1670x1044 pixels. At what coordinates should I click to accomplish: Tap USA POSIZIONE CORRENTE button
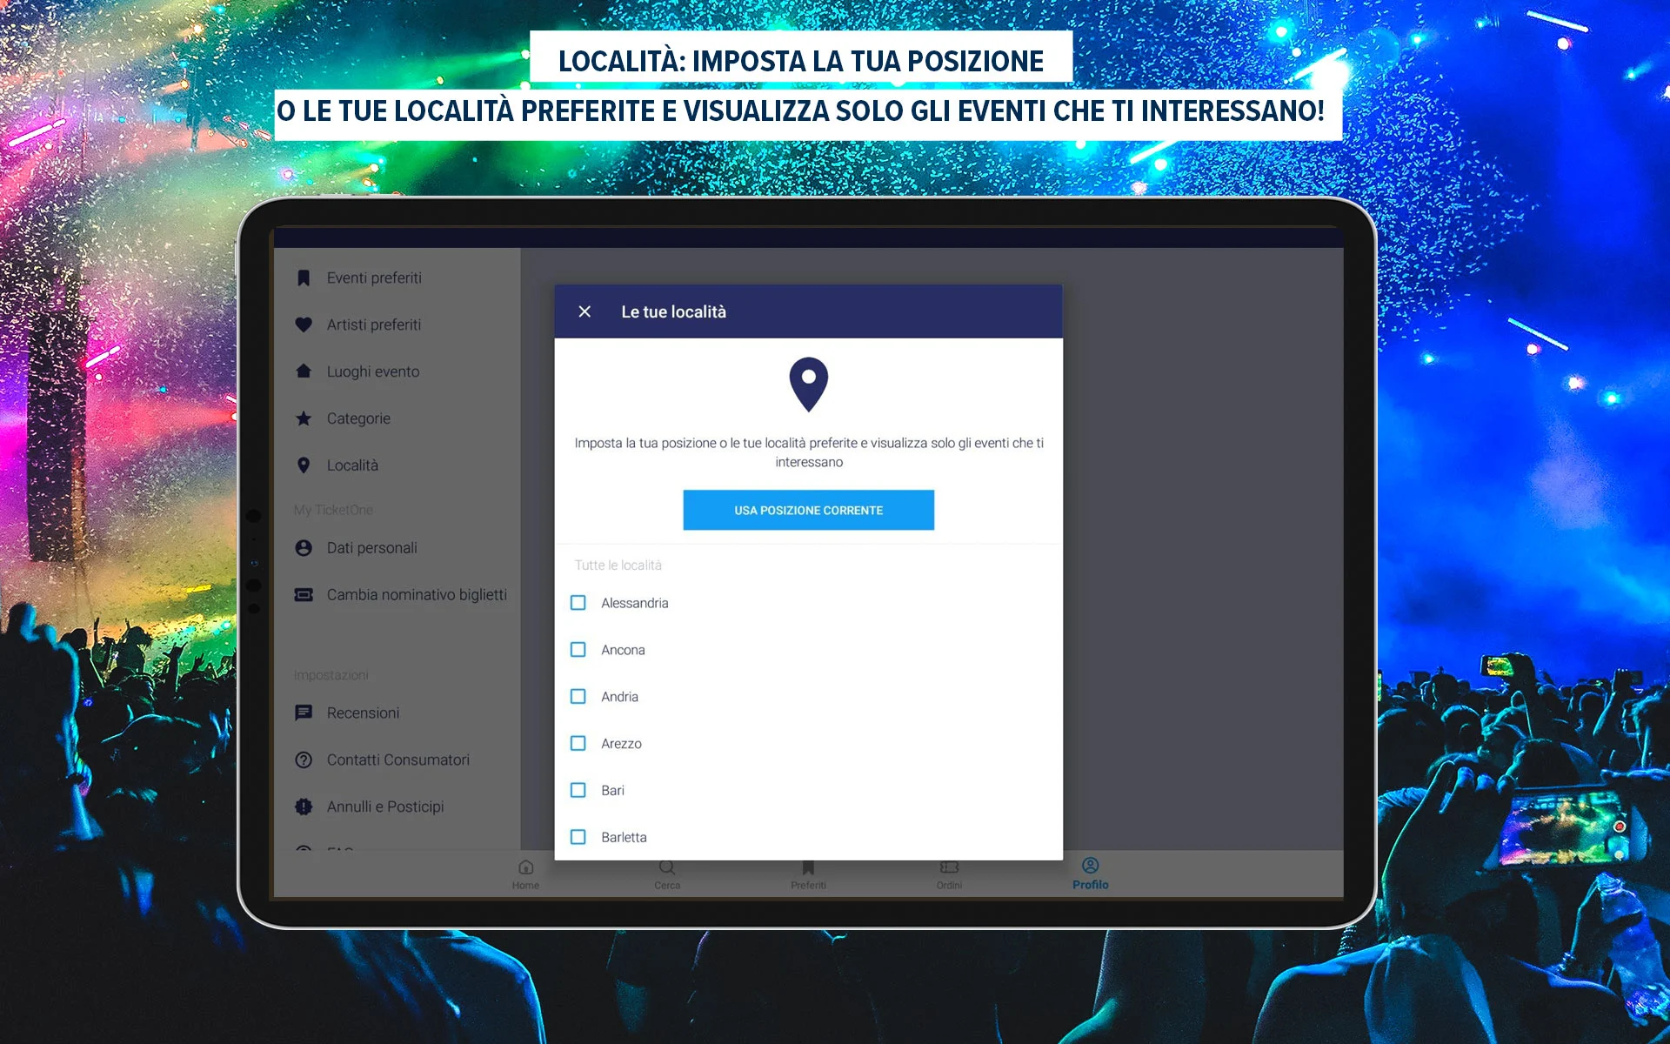coord(808,510)
